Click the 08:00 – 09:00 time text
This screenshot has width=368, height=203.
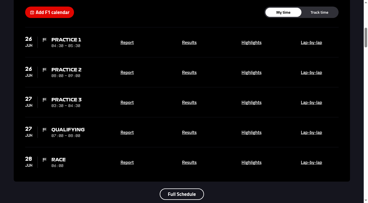pyautogui.click(x=66, y=76)
